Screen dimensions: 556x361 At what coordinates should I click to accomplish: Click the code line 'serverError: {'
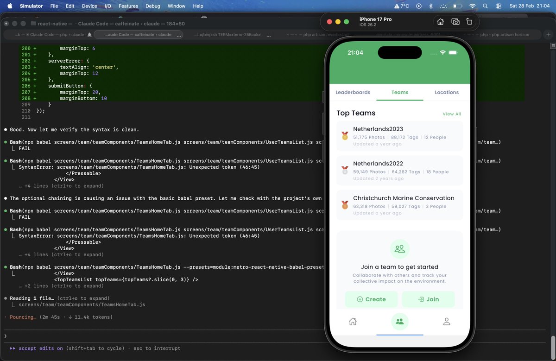[69, 61]
